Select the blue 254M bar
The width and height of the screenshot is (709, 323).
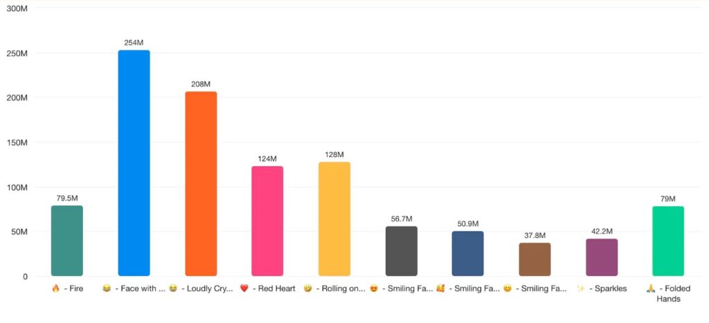(134, 163)
